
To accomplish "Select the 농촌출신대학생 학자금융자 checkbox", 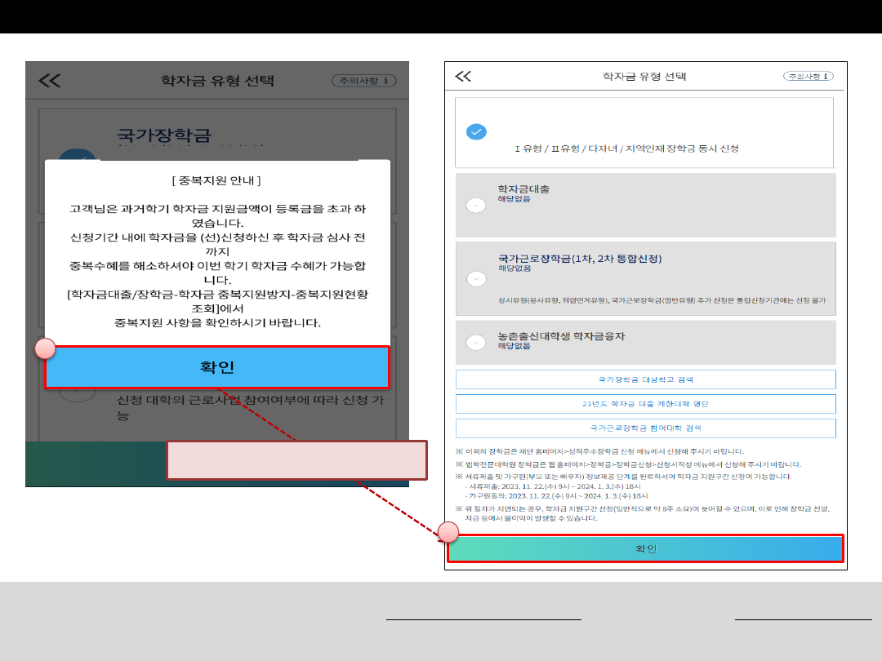I will 476,342.
